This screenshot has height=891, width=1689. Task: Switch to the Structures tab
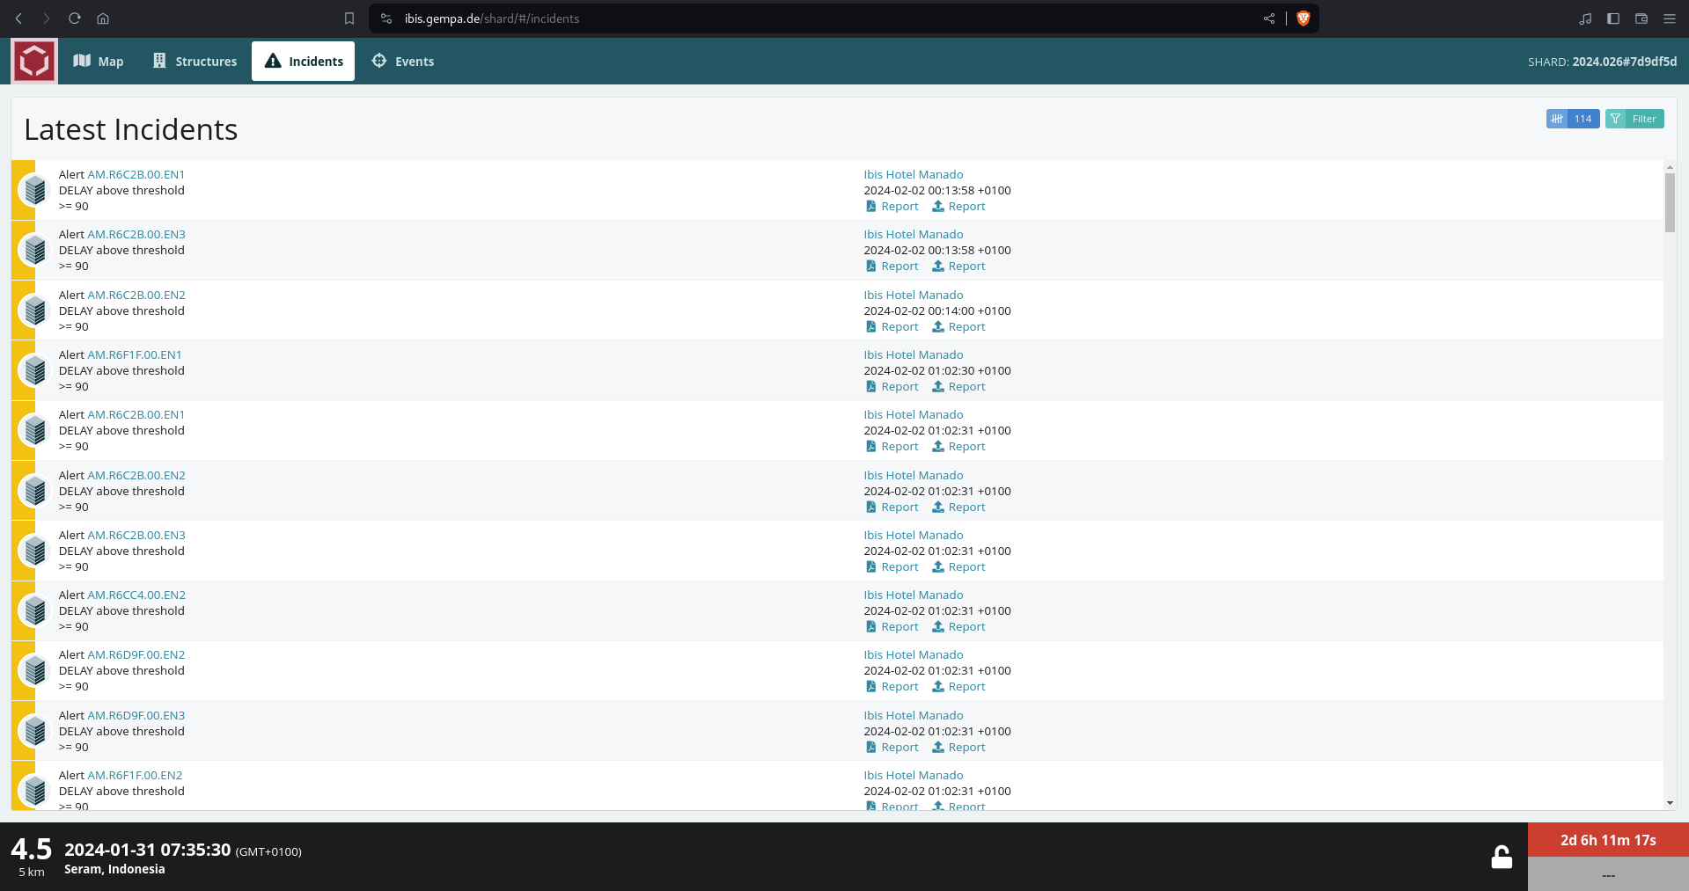point(195,62)
